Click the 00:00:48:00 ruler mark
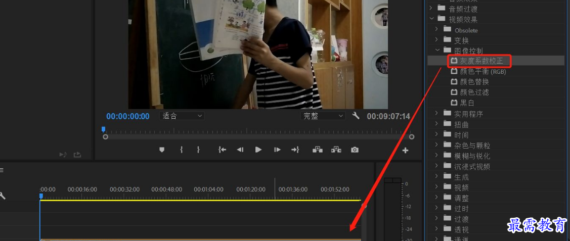The height and width of the screenshot is (241, 570). point(166,189)
